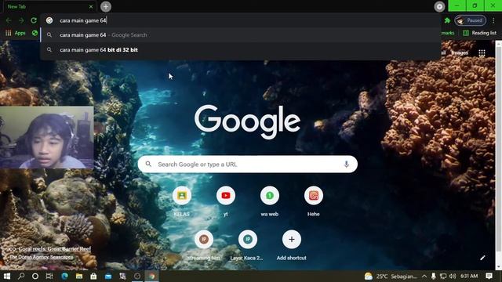Open the Images link
502x282 pixels.
pos(460,52)
